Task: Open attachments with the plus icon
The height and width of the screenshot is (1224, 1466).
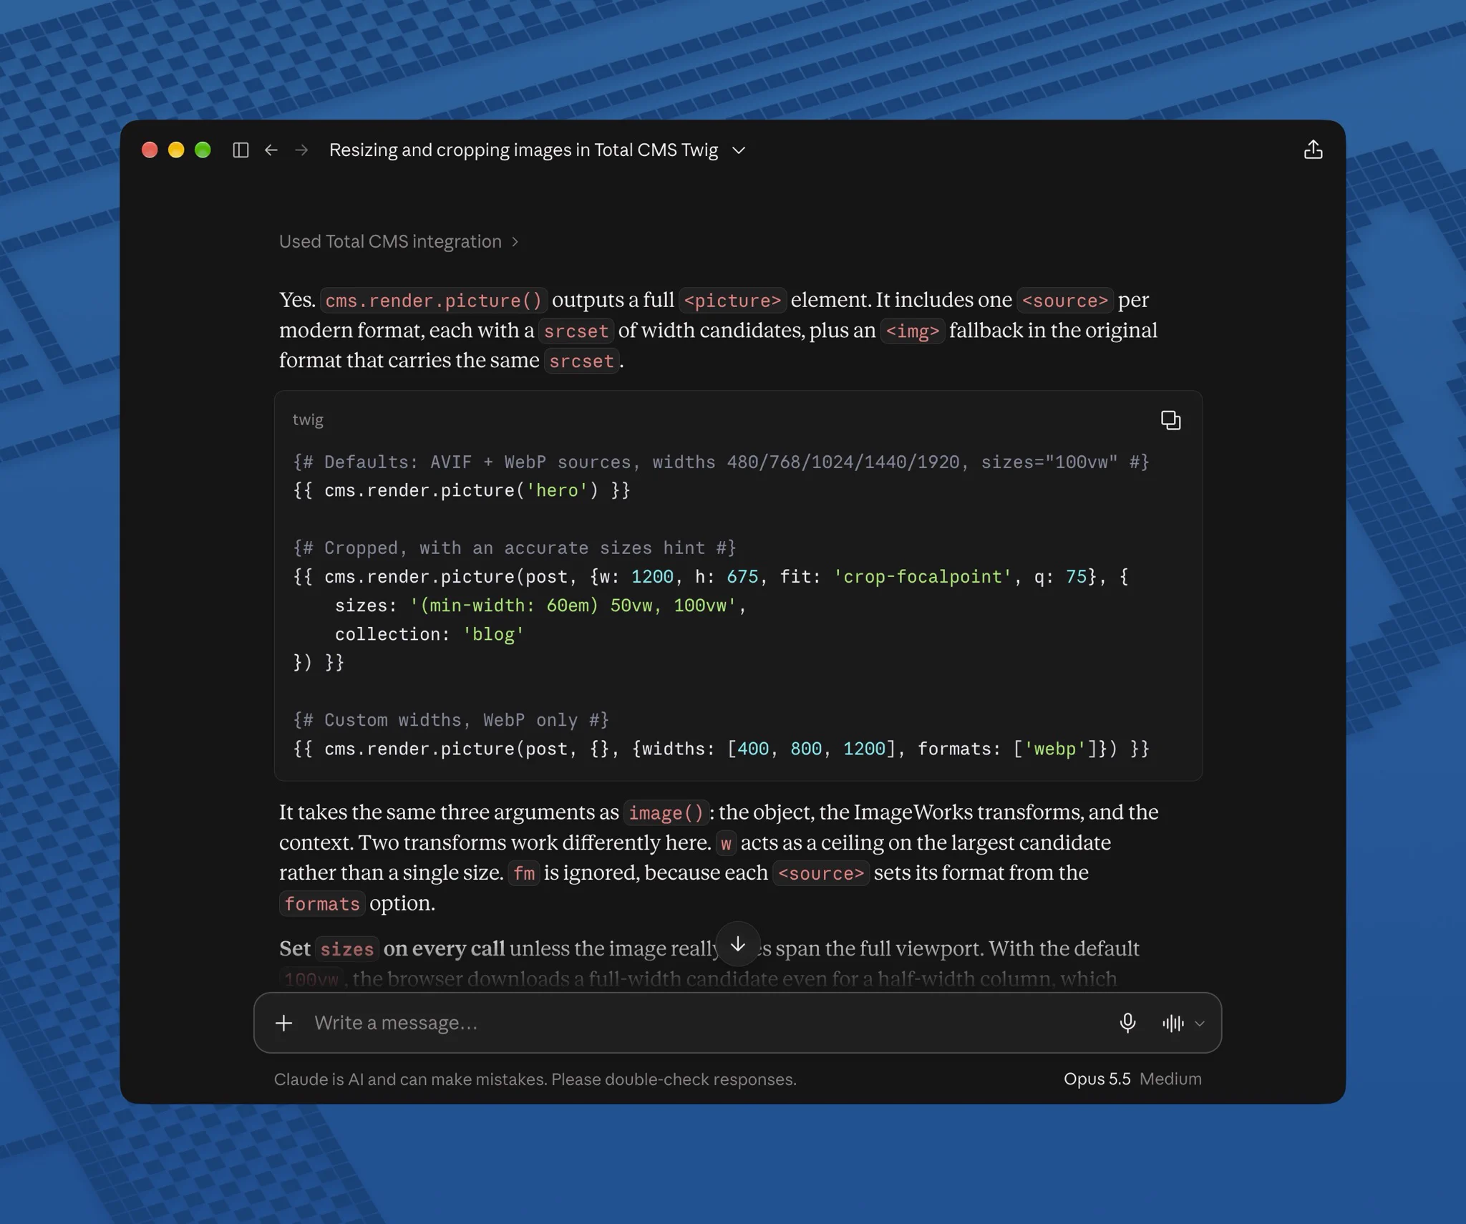Action: coord(284,1023)
